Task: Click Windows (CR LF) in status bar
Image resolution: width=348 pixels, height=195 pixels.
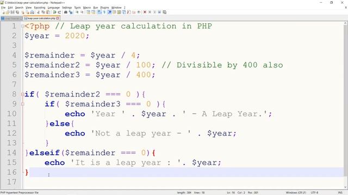Action: [x=296, y=193]
